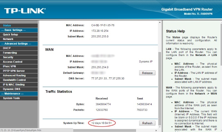Click Gigabit Broadband VPN Router title
Screen dimensions: 222x132
point(187,9)
